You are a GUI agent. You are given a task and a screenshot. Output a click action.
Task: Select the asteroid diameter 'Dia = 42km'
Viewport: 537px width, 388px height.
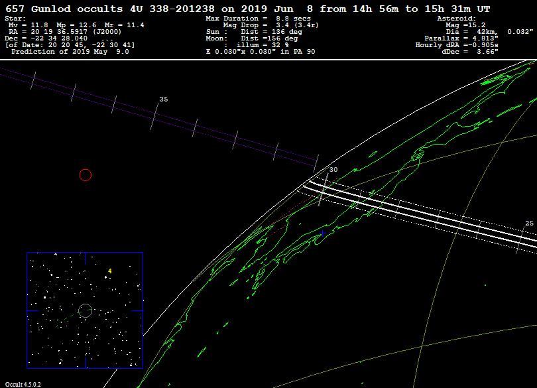(x=471, y=32)
